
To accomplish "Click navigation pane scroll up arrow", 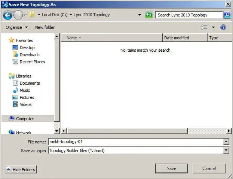I will 56,36.
